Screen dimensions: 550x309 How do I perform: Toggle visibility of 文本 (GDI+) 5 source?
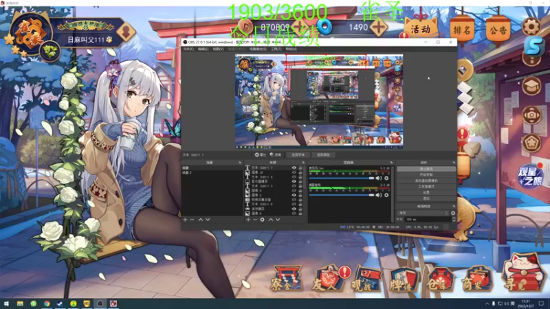point(294,177)
